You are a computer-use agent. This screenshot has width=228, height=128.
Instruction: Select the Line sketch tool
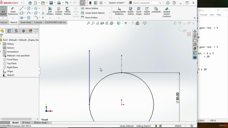[x=21, y=9]
